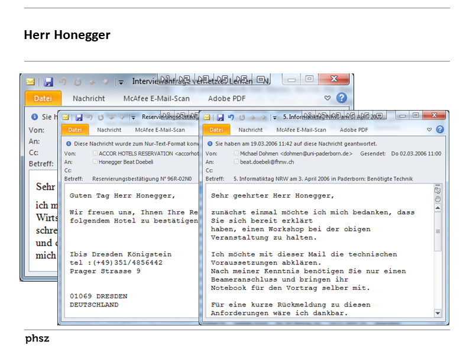Collapse the ribbon in Informatiktag window
Image resolution: width=473 pixels, height=355 pixels.
coord(429,130)
